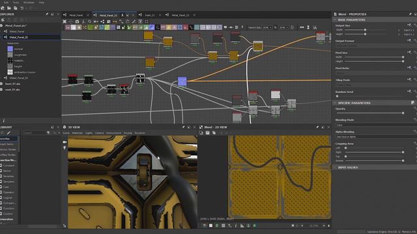This screenshot has height=234, width=417.
Task: Select Operator in the Library function list
Action: point(8,192)
